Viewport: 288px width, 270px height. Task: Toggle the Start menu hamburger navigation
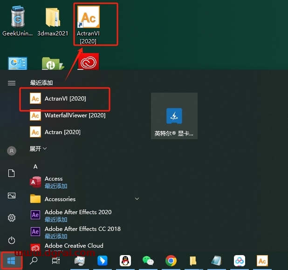point(12,83)
